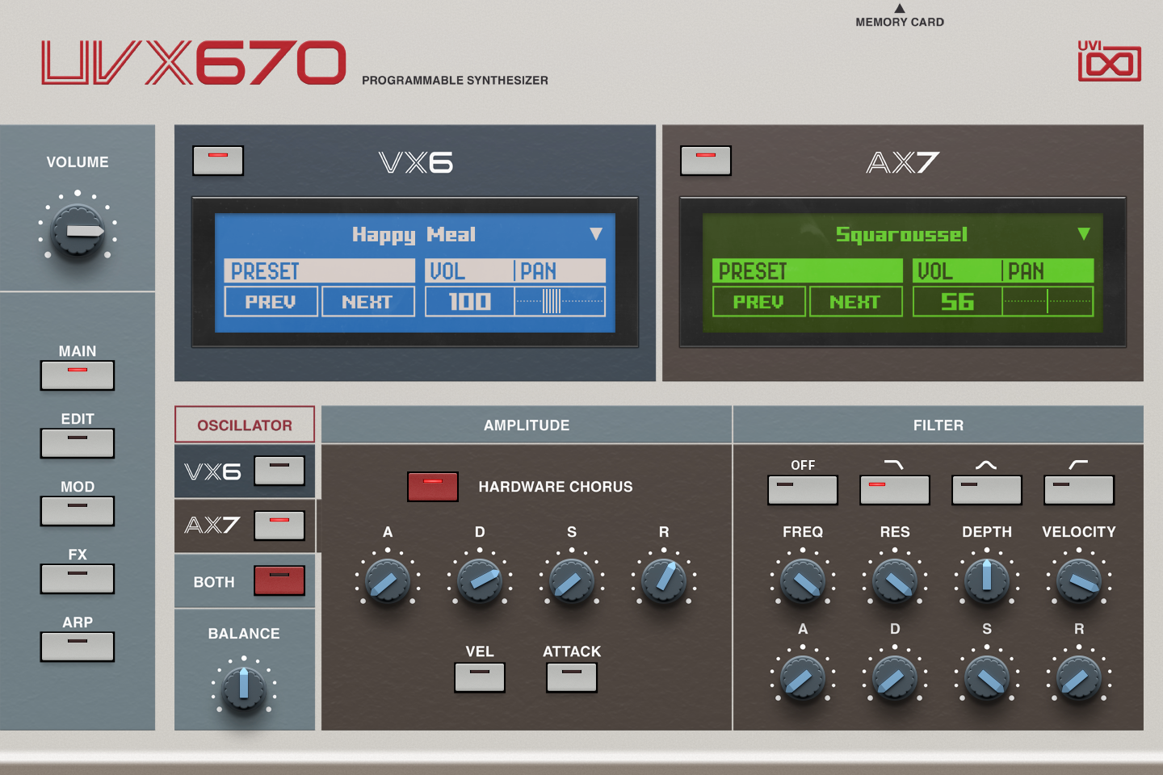Open the Happy Meal preset dropdown
Image resolution: width=1163 pixels, height=775 pixels.
[598, 235]
